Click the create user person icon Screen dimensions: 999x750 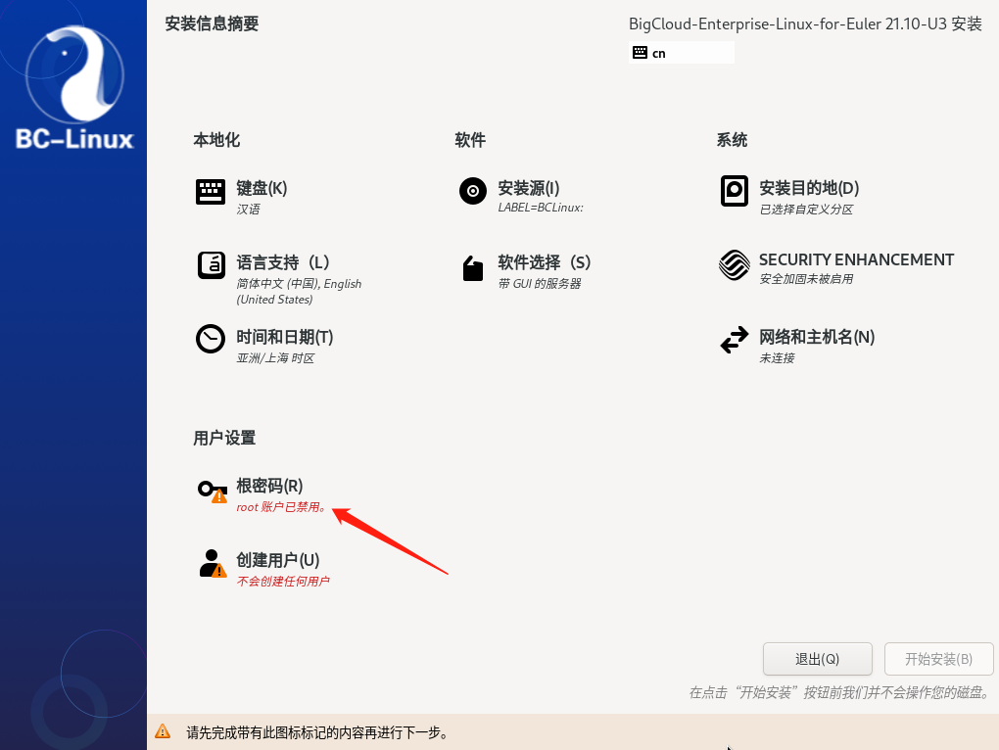click(213, 563)
